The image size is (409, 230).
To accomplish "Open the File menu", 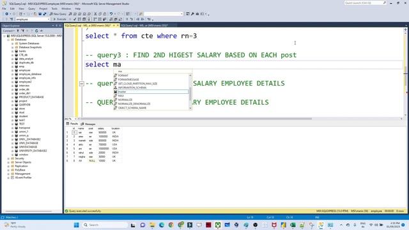I will point(4,8).
